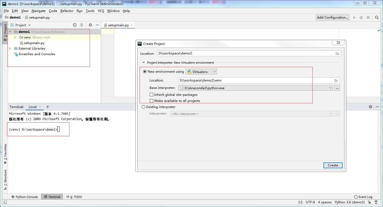Open the Help menu
The height and width of the screenshot is (207, 383).
(126, 11)
